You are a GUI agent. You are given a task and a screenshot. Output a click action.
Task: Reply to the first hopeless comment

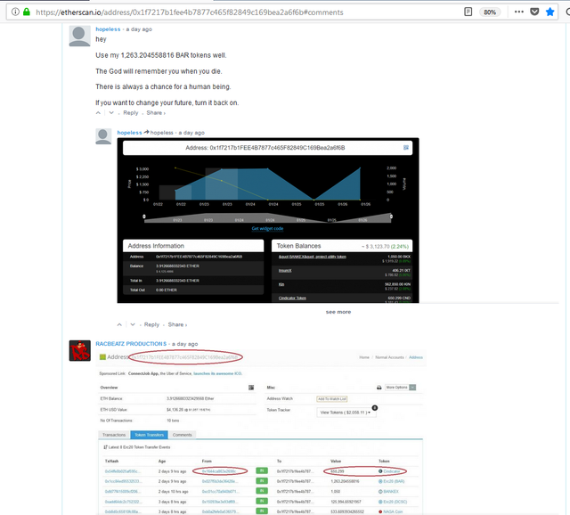(131, 113)
